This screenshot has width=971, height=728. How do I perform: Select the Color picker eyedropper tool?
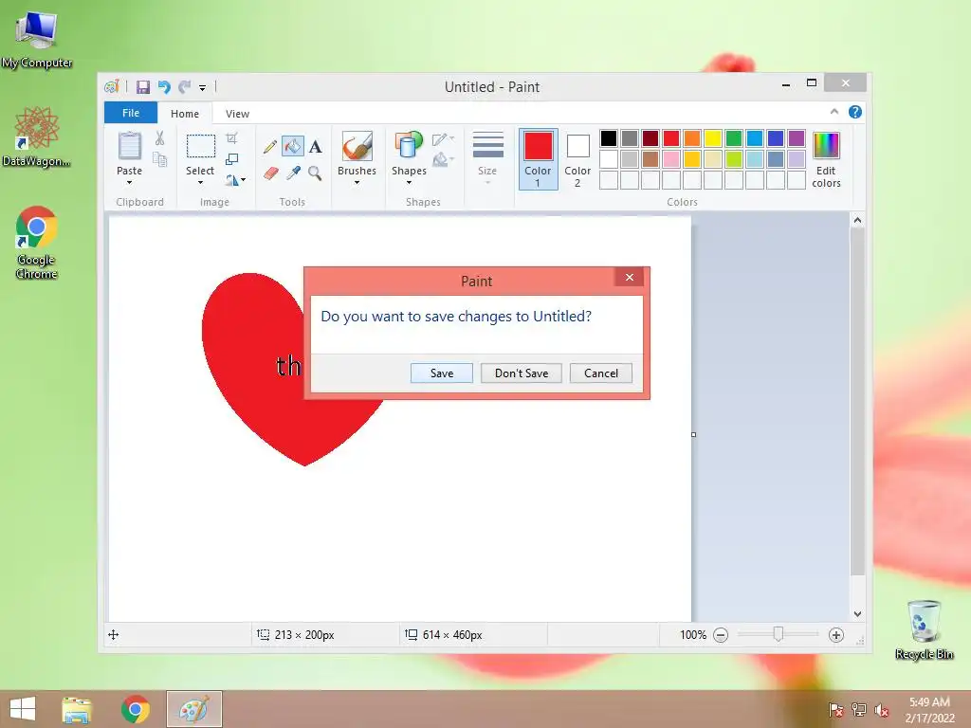tap(293, 173)
